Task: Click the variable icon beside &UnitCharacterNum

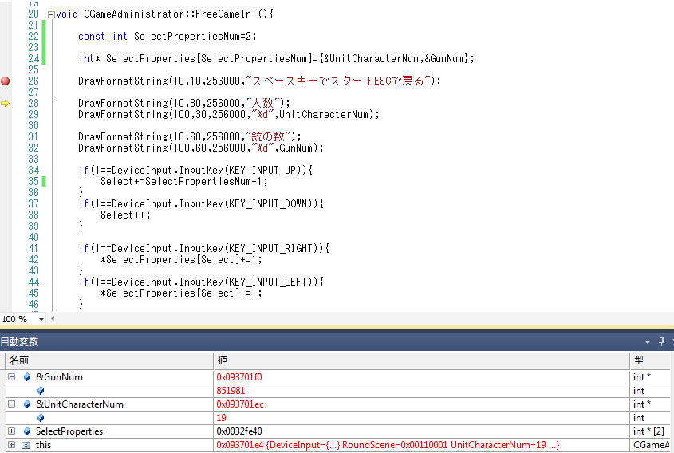Action: (x=27, y=404)
